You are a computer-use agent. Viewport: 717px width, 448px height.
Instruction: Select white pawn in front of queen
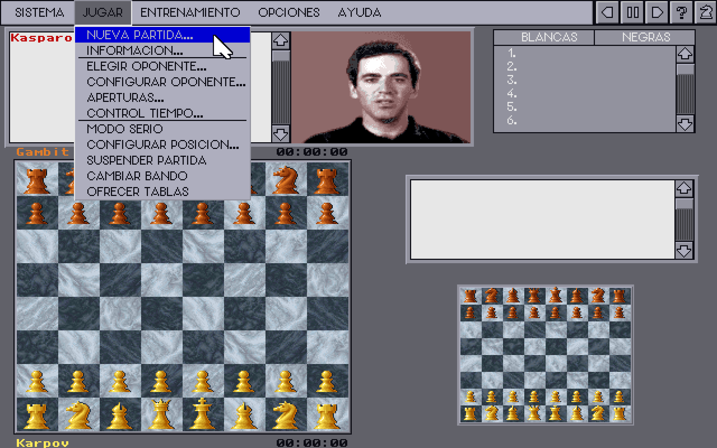pos(161,381)
